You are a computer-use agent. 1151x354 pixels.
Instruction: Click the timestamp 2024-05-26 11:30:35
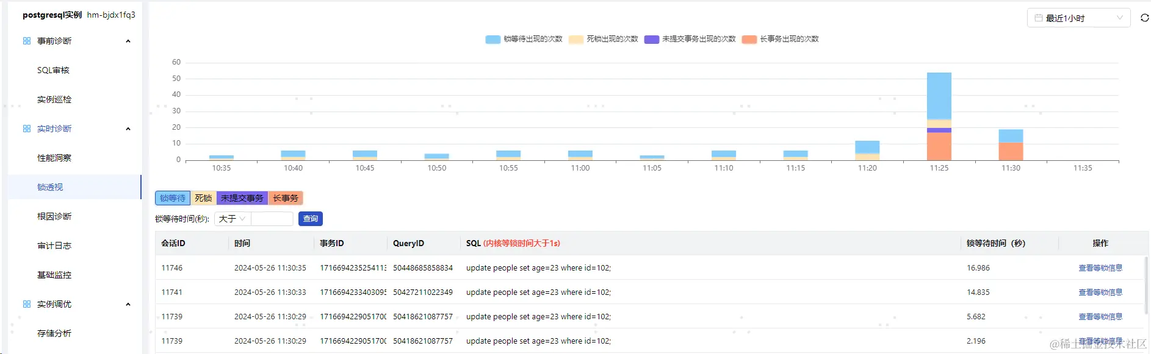click(270, 268)
